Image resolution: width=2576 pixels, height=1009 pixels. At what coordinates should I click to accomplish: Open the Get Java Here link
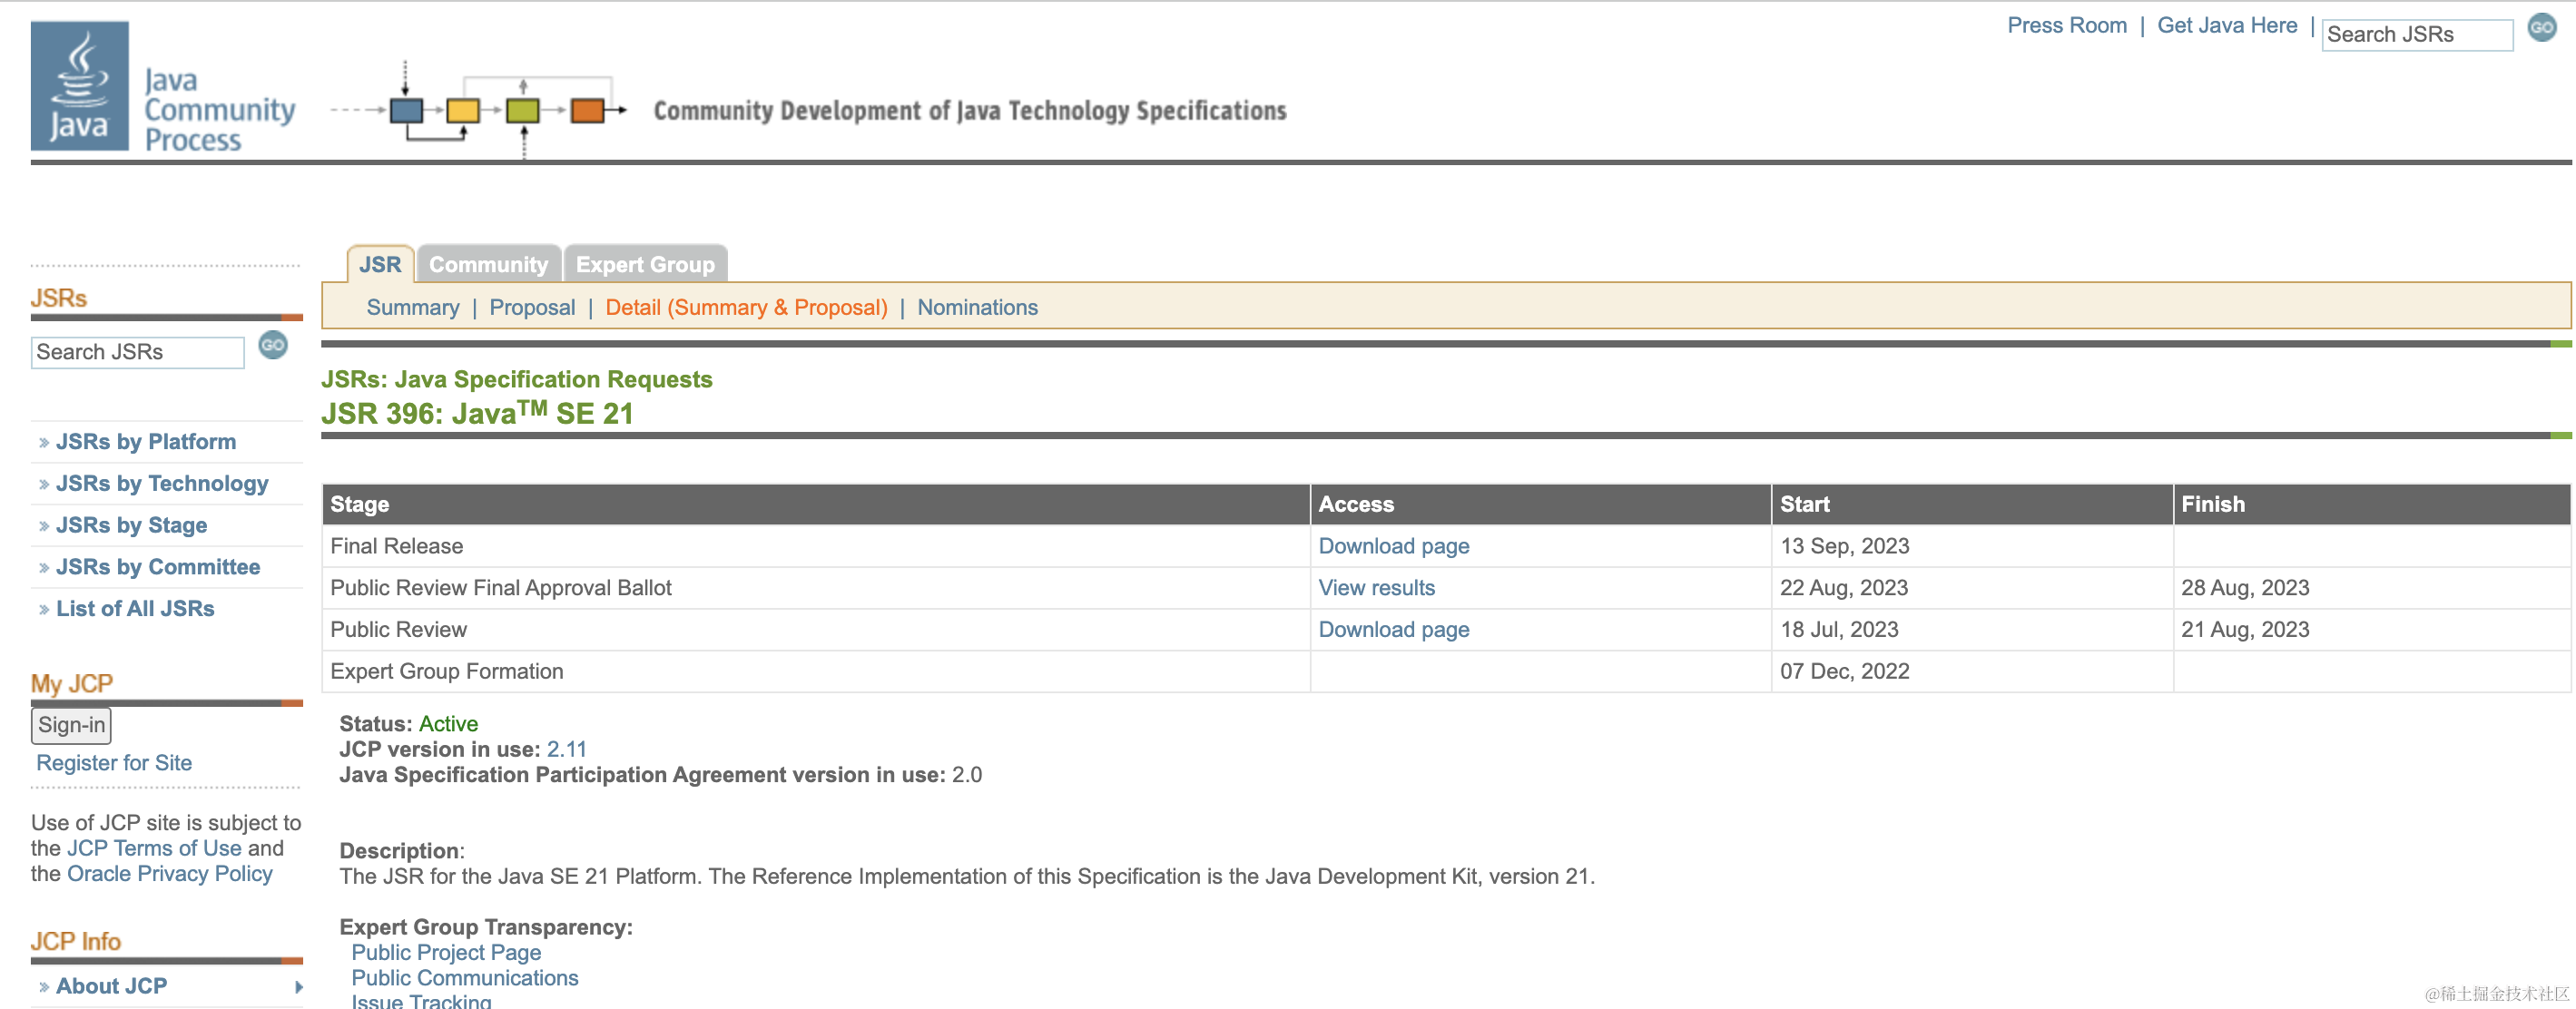click(2226, 25)
